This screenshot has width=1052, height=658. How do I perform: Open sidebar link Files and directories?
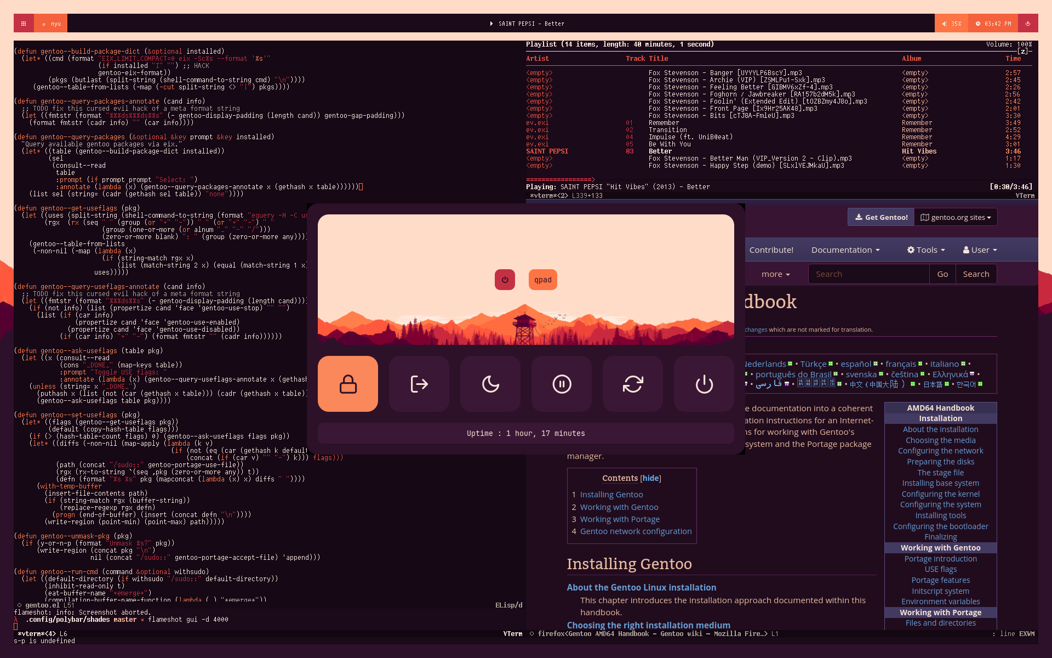[x=940, y=623]
